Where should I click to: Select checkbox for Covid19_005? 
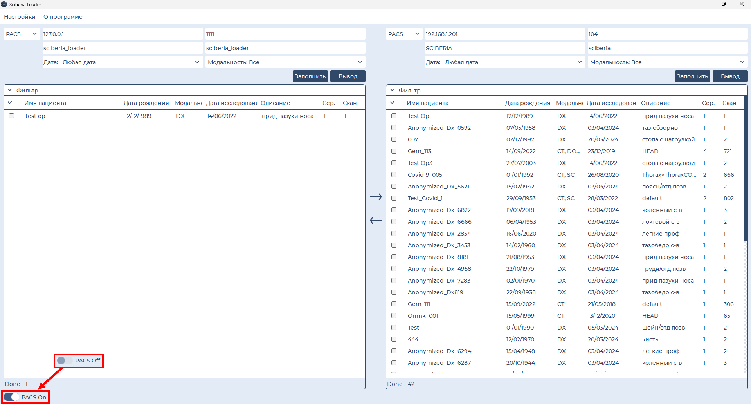click(394, 175)
